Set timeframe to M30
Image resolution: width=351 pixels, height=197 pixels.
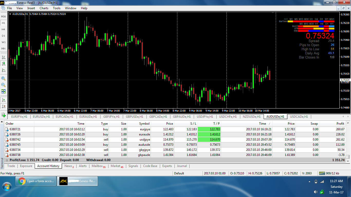[x=3, y=16]
